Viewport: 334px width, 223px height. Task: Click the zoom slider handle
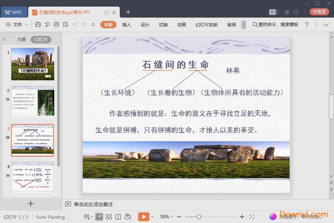coord(198,217)
